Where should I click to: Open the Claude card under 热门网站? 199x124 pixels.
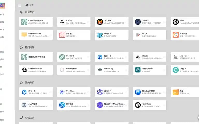click(150, 57)
